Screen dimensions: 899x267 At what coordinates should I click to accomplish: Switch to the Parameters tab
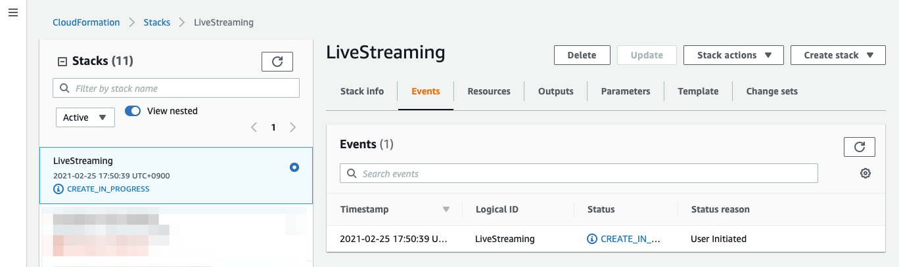pyautogui.click(x=626, y=91)
